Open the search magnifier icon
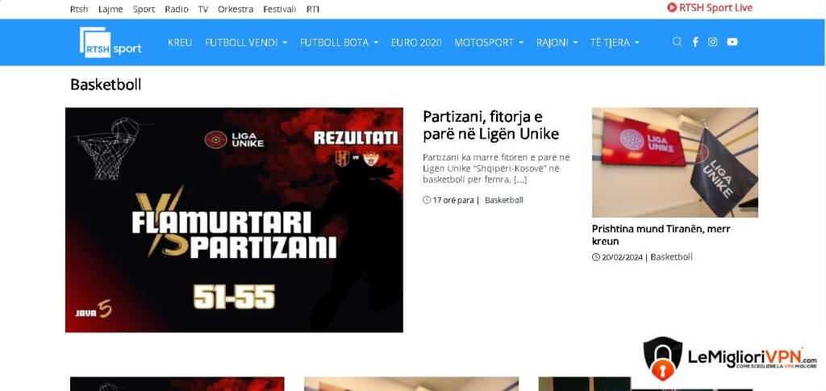The width and height of the screenshot is (826, 391). coord(677,42)
